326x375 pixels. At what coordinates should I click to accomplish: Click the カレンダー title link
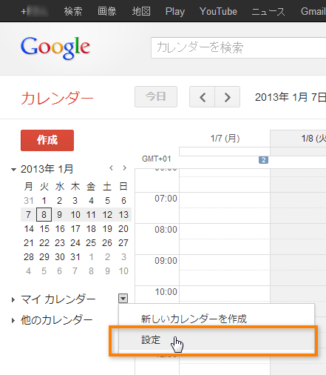[57, 98]
